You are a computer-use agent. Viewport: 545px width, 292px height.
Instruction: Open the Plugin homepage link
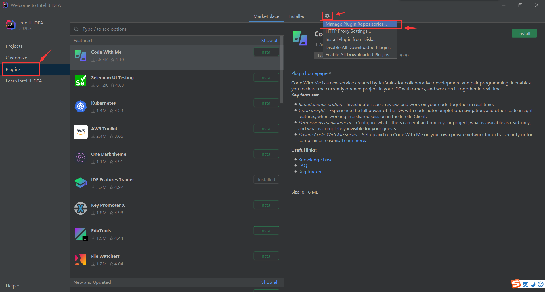[x=311, y=73]
